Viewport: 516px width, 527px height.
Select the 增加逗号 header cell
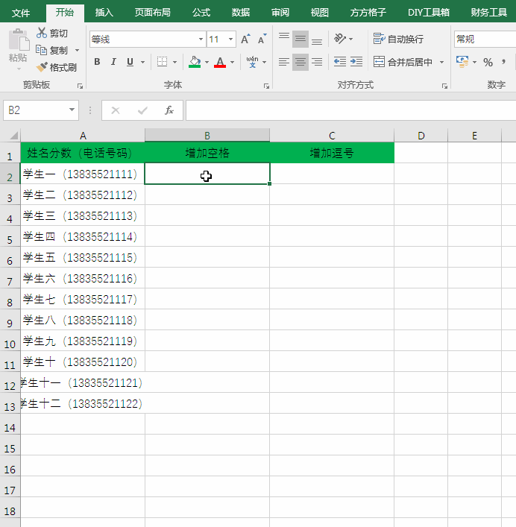click(x=332, y=153)
